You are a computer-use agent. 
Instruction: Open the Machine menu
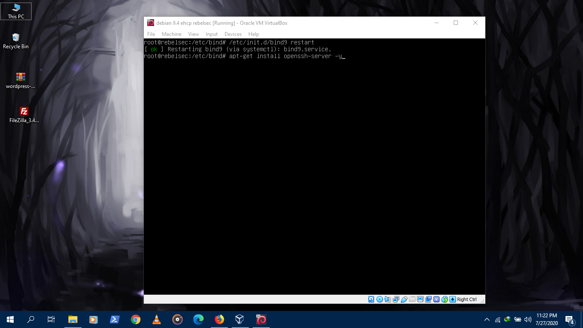click(x=172, y=34)
